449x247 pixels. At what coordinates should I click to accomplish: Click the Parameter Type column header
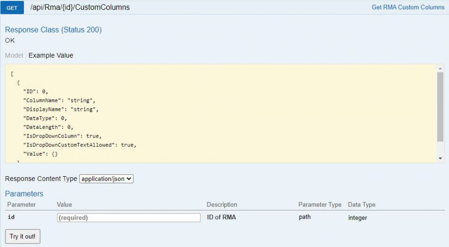click(x=320, y=205)
